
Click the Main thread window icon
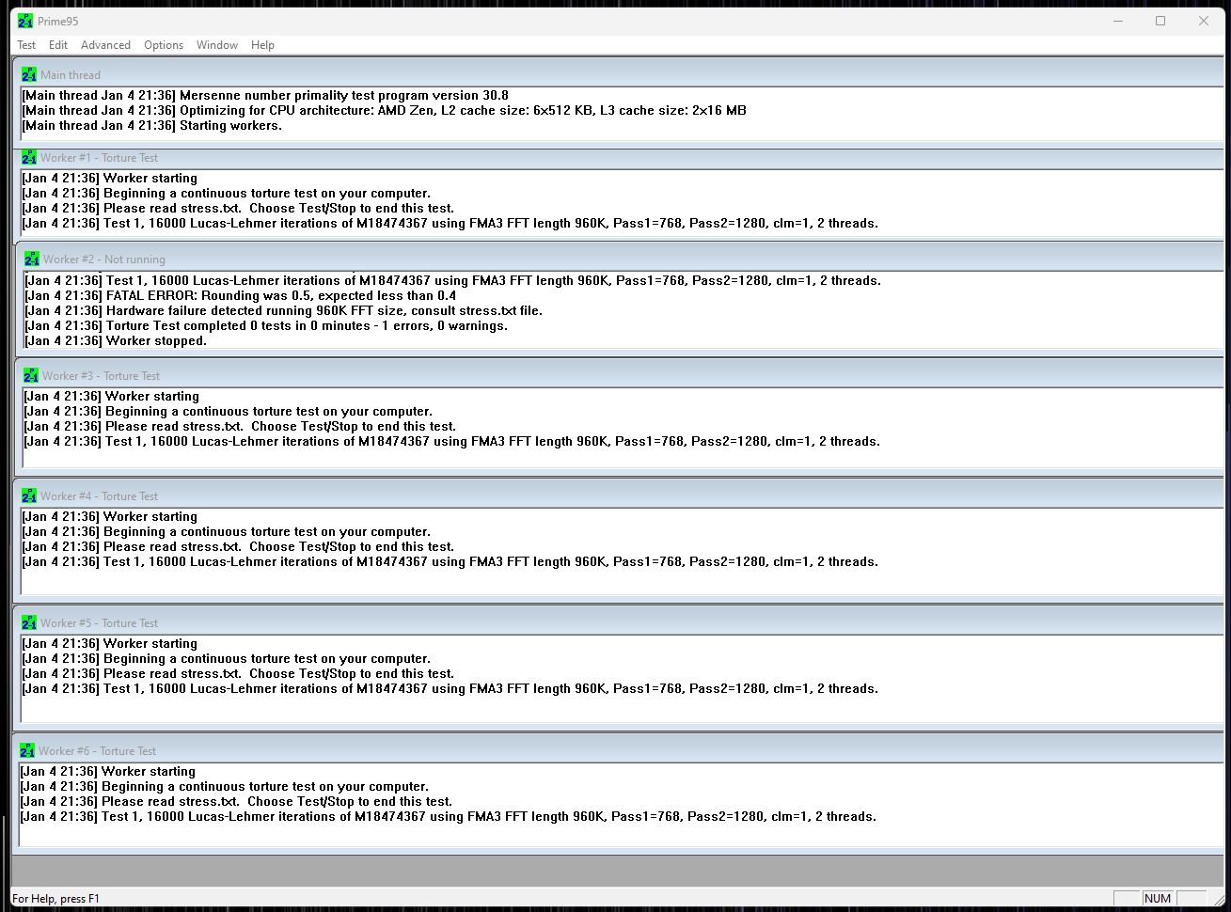click(x=29, y=74)
